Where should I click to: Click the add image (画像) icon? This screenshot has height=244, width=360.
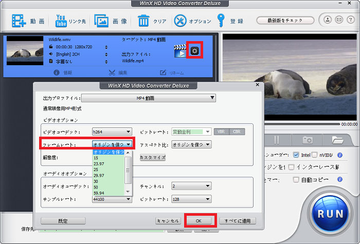tap(101, 21)
